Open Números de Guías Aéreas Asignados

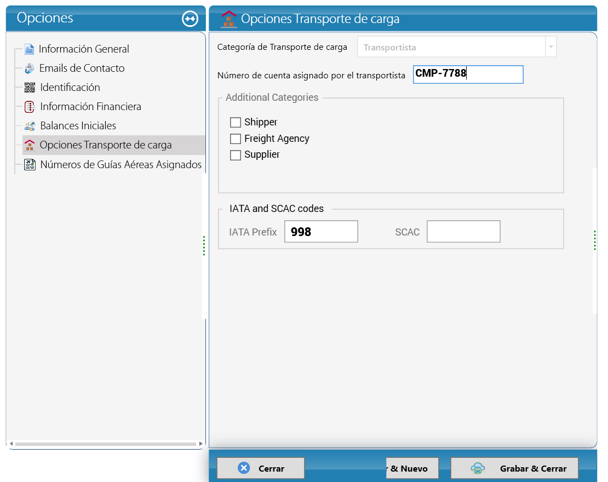(121, 164)
